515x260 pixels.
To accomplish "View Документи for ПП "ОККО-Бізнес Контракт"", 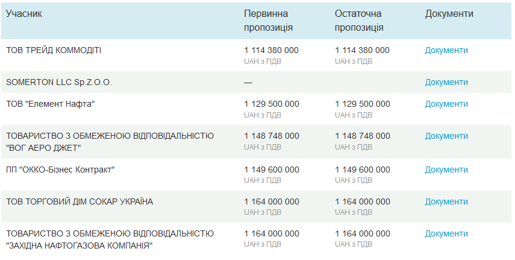I will click(x=446, y=170).
